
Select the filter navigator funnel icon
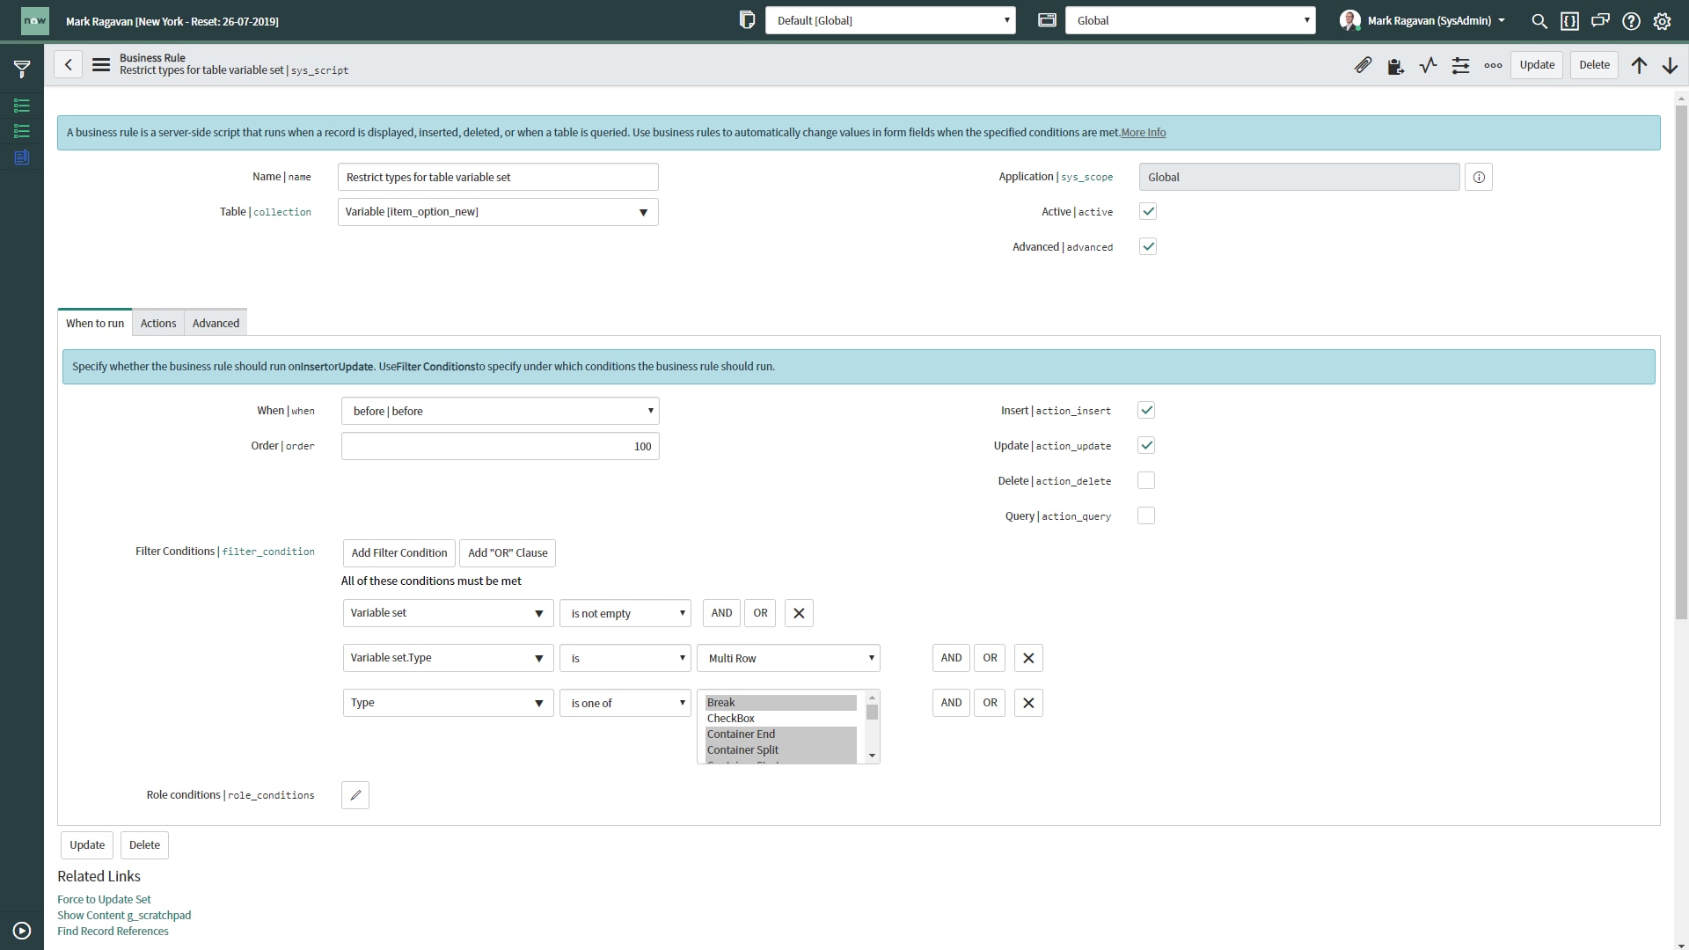pos(22,68)
